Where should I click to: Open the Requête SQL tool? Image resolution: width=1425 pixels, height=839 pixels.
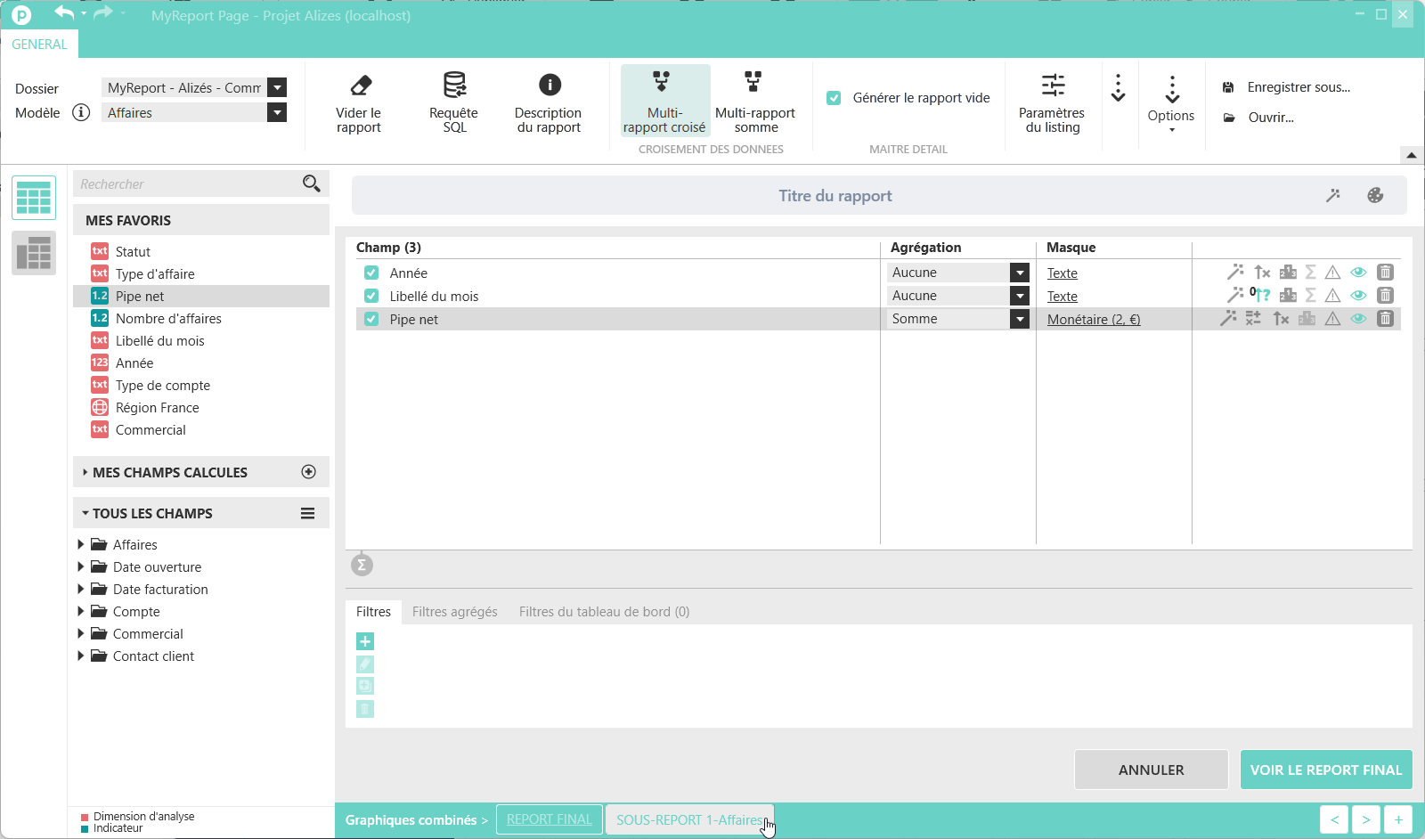454,86
